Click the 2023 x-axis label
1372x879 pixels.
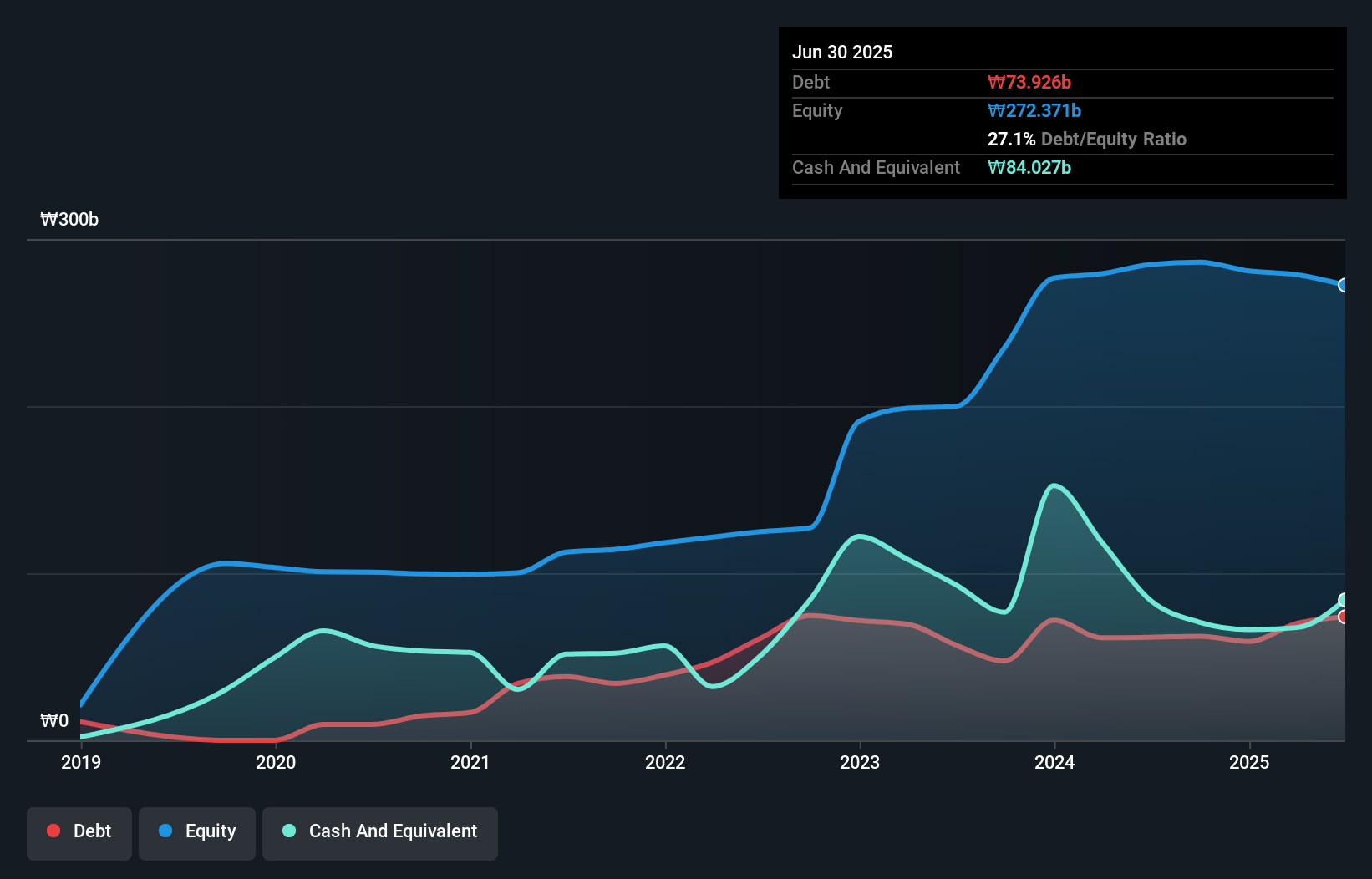click(860, 762)
